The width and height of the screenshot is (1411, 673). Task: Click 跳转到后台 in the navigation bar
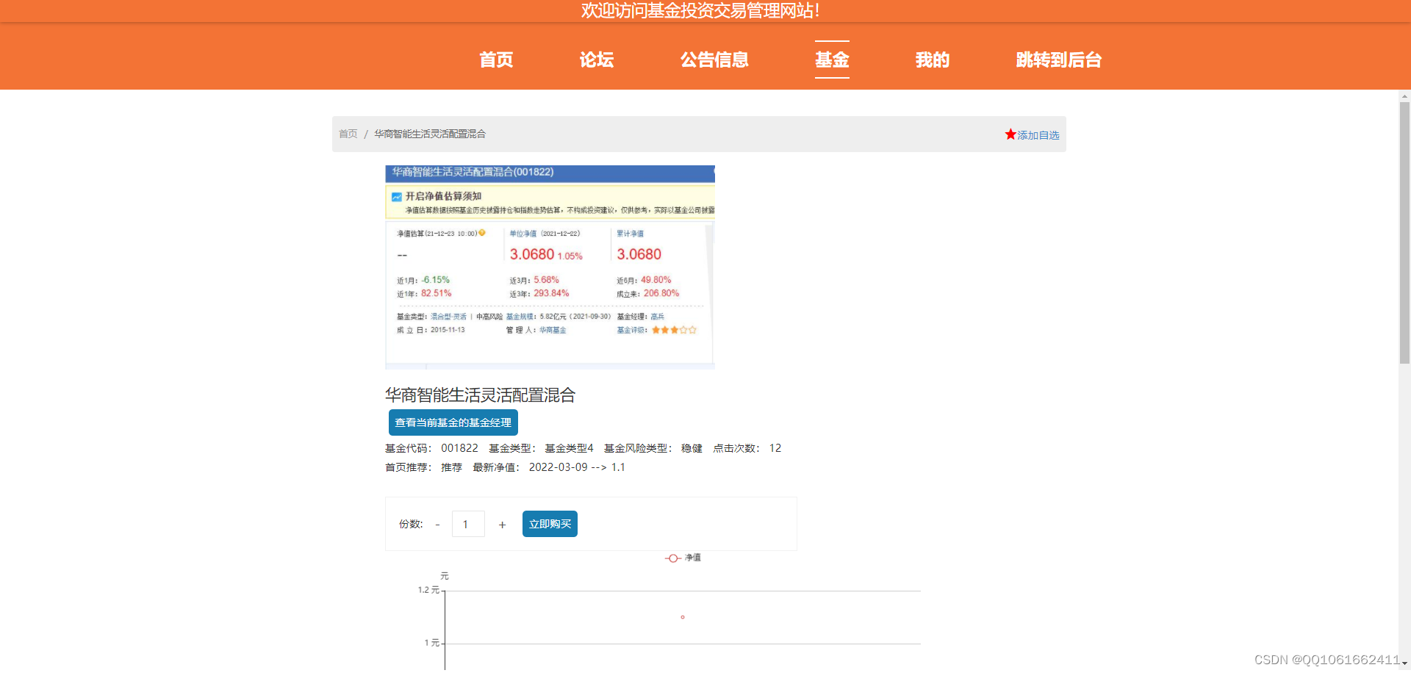point(1059,60)
